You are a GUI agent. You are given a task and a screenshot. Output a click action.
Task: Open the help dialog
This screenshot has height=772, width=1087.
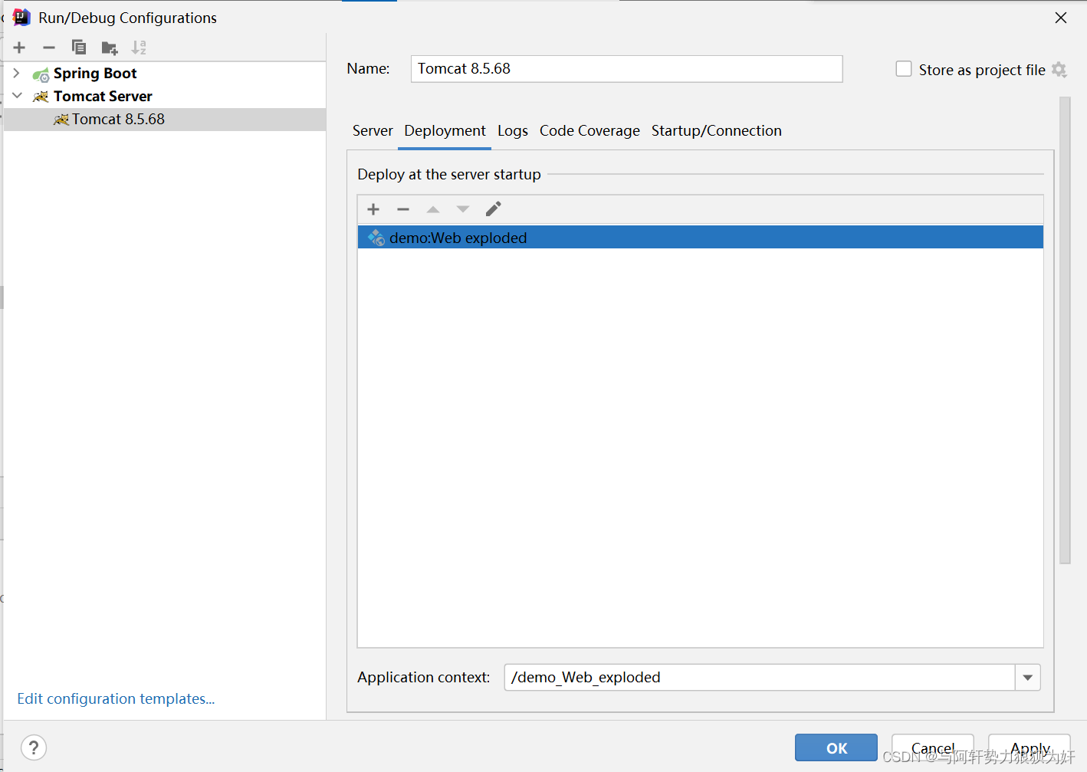pyautogui.click(x=34, y=747)
